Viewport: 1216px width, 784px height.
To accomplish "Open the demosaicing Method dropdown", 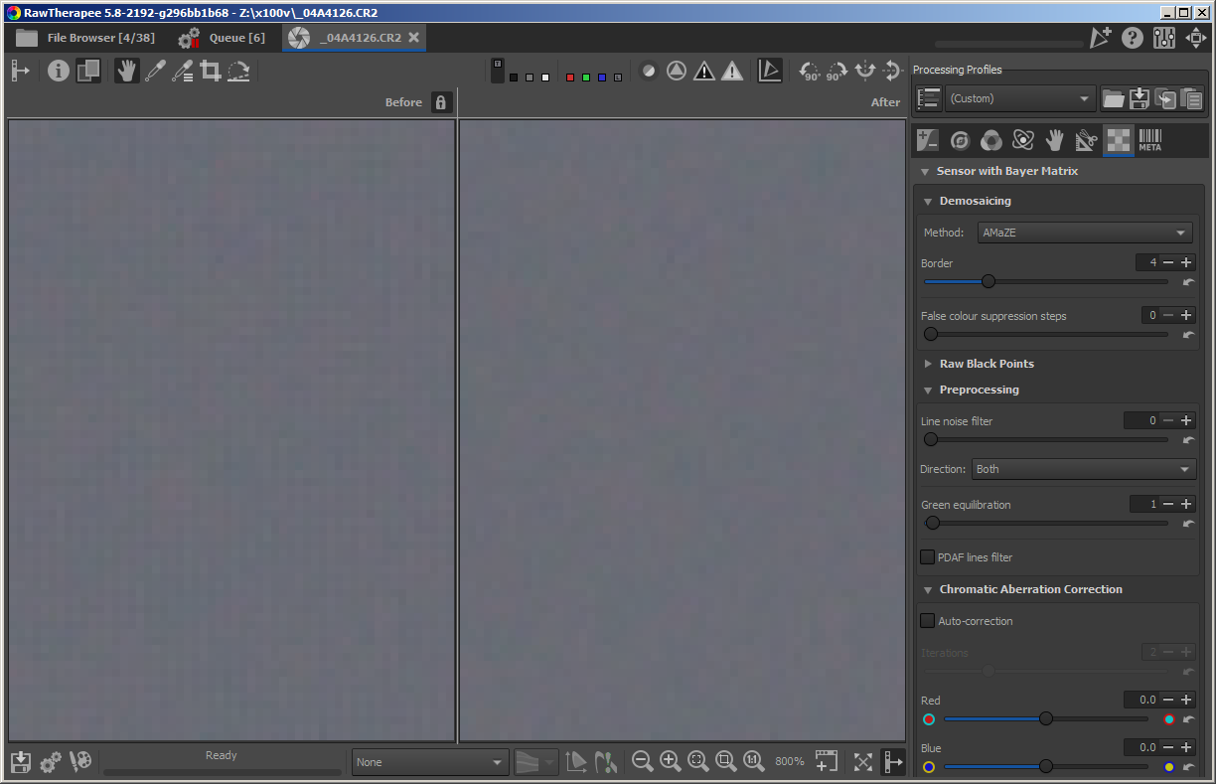I will [1084, 233].
